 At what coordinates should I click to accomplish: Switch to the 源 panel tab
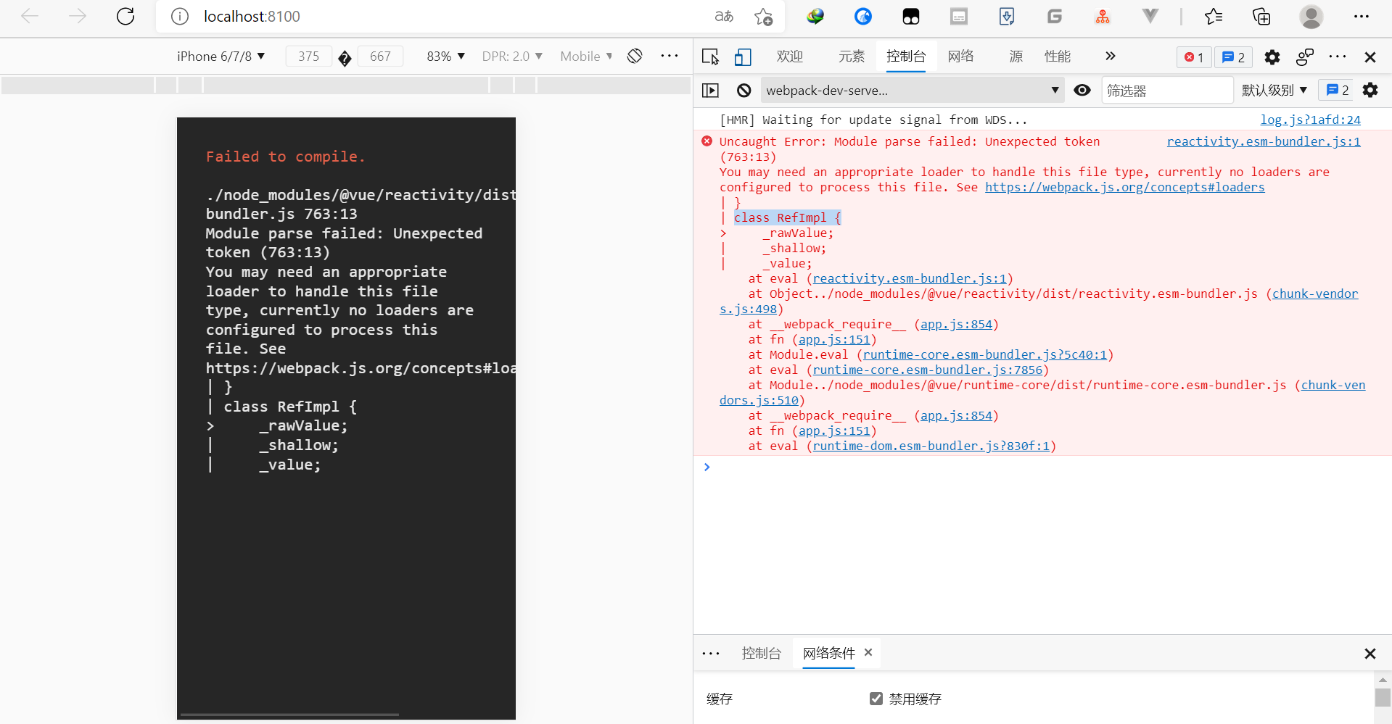1015,56
